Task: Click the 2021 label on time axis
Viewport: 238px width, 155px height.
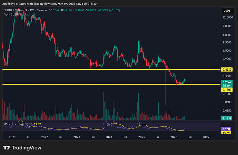Action: click(x=12, y=137)
